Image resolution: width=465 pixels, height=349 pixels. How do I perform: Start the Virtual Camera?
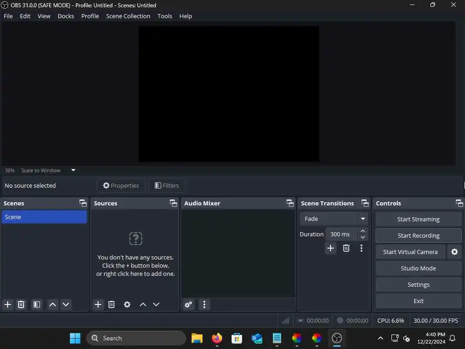[x=411, y=252]
